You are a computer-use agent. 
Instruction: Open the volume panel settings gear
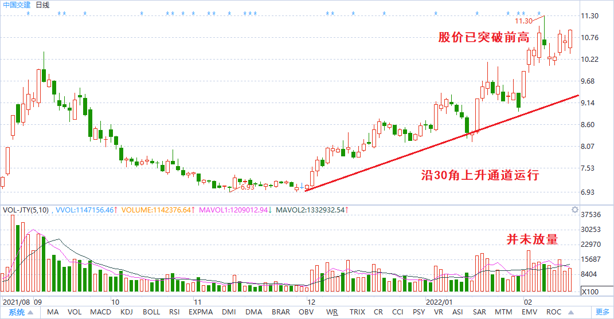coord(575,210)
